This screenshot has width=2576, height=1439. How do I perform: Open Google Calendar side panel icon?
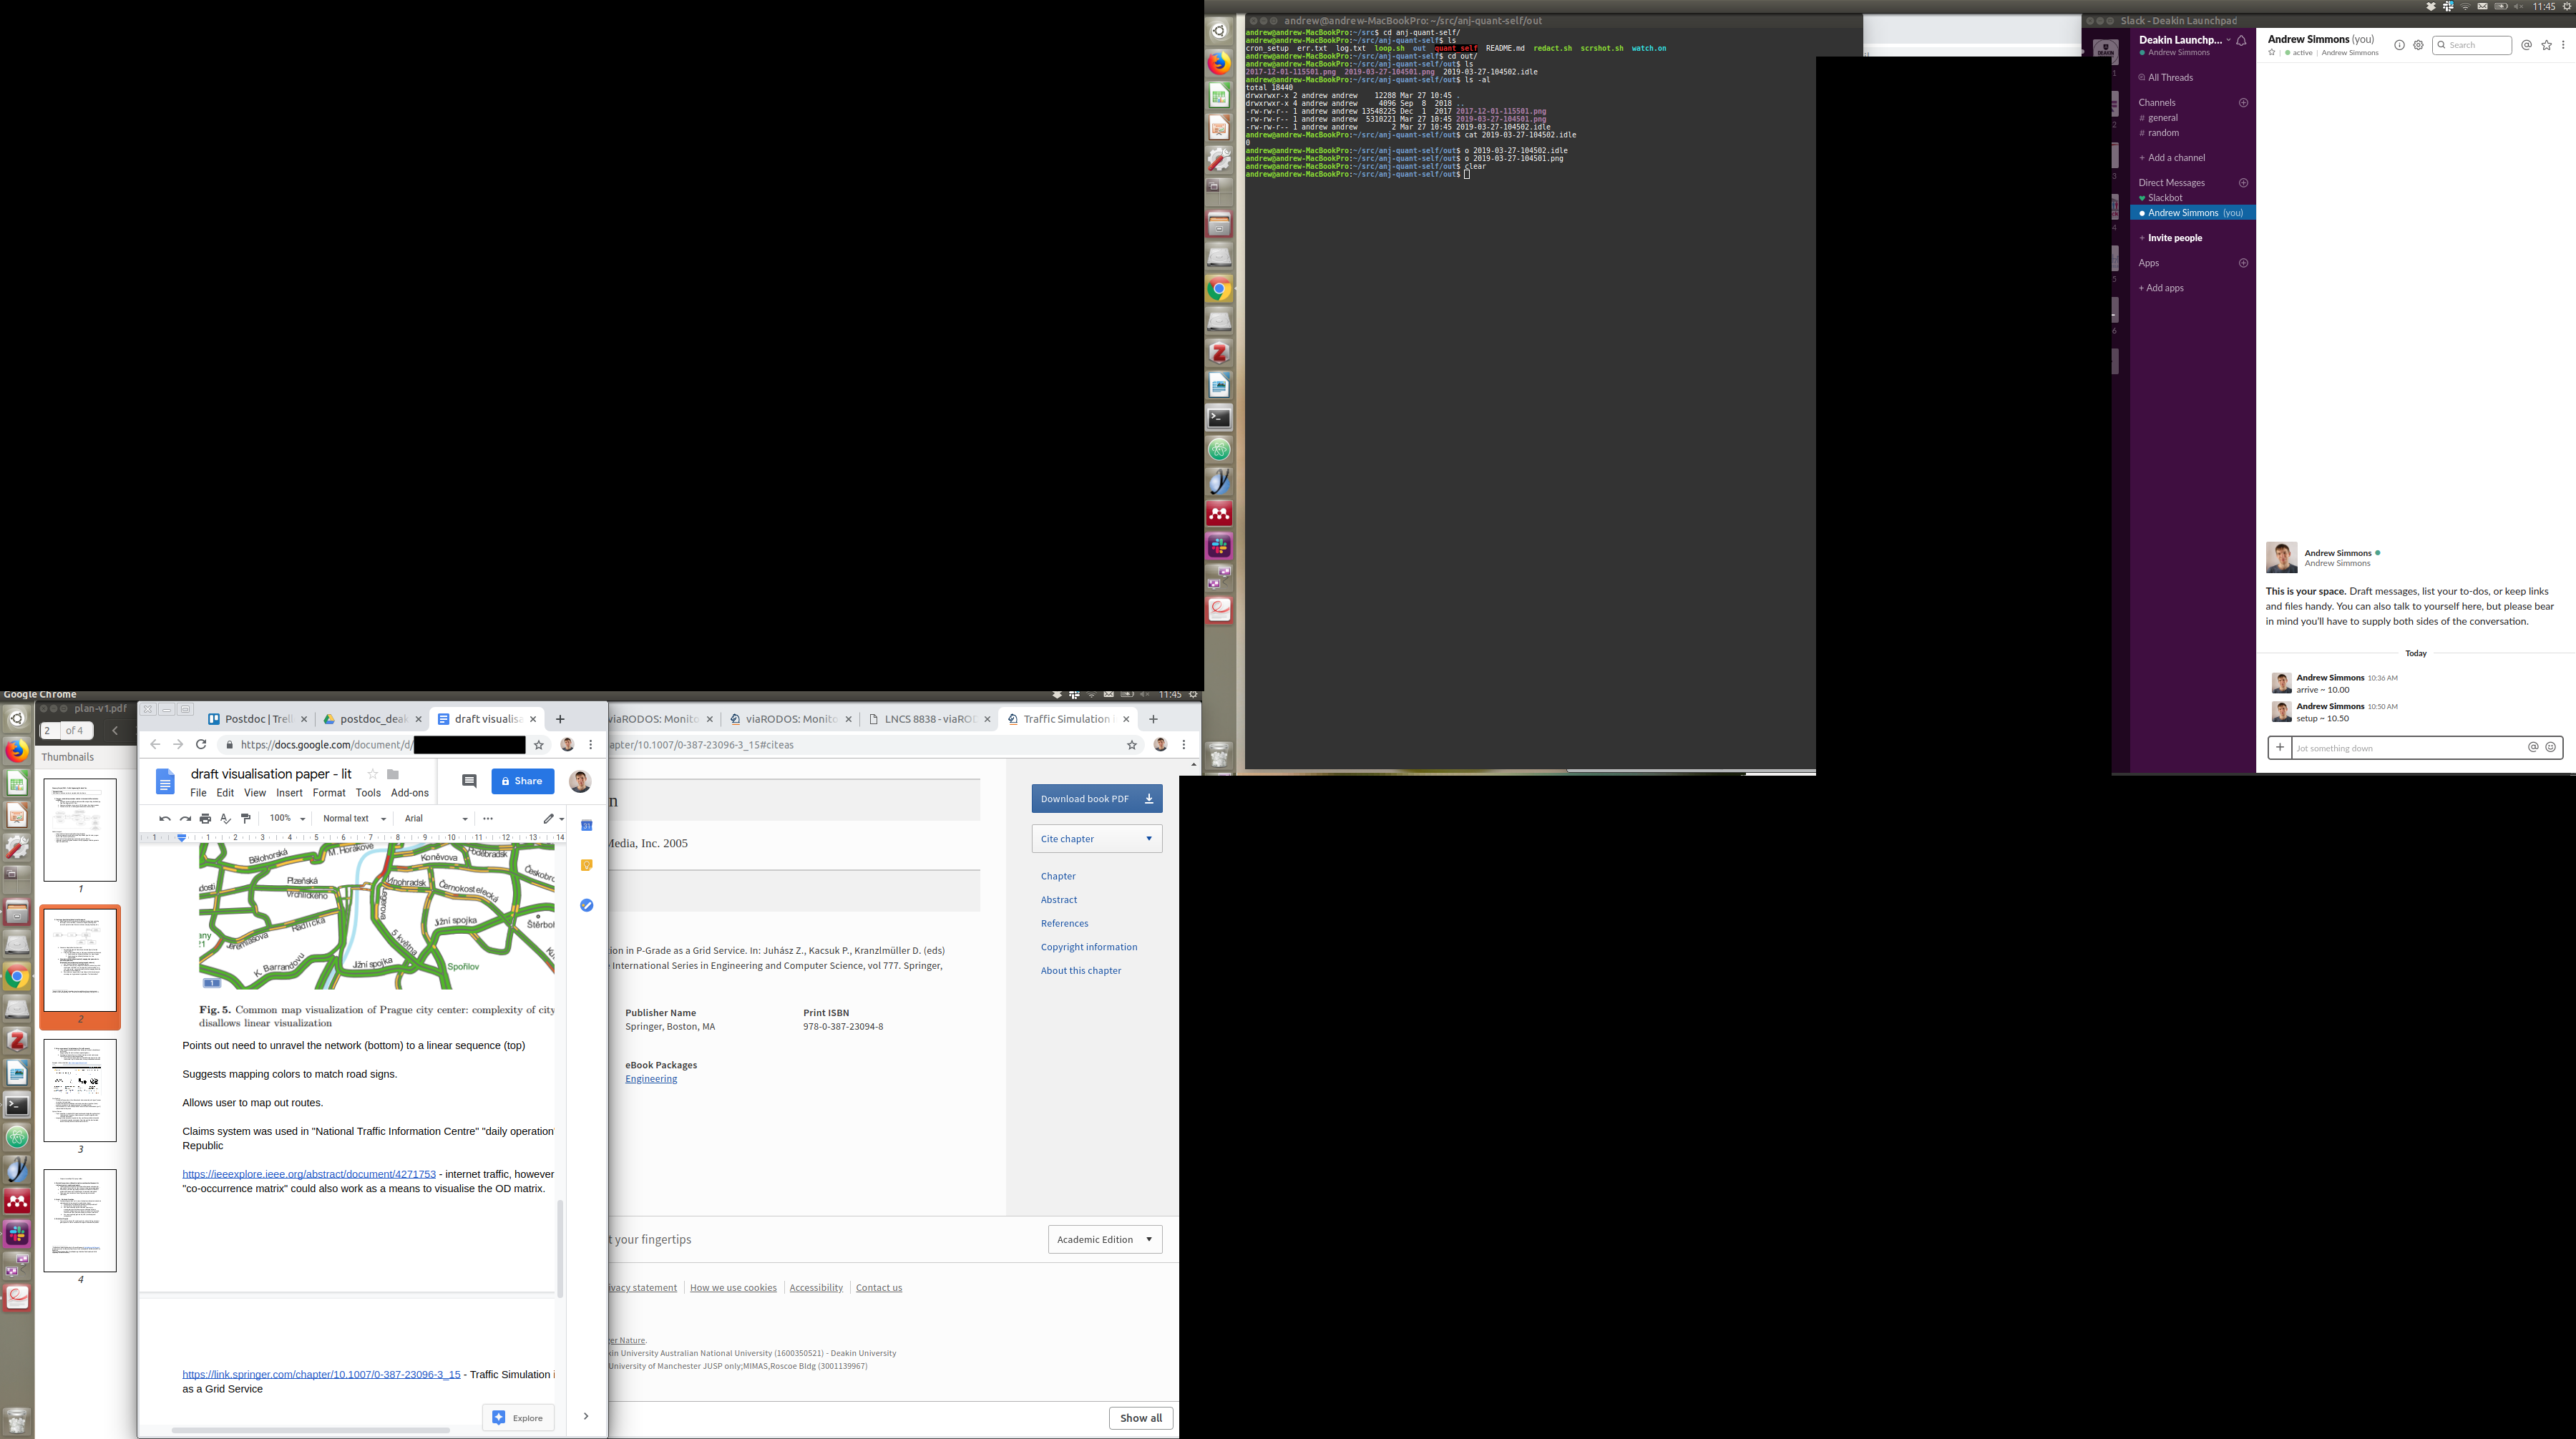point(587,826)
